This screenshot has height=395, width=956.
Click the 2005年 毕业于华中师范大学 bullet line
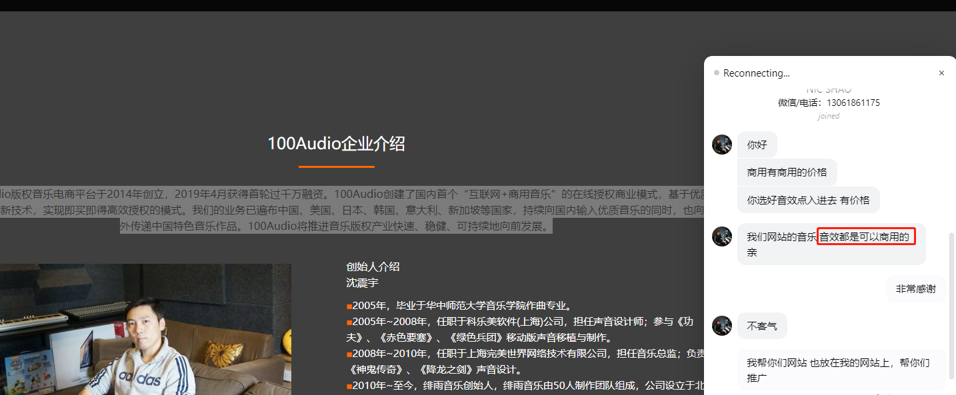(459, 306)
